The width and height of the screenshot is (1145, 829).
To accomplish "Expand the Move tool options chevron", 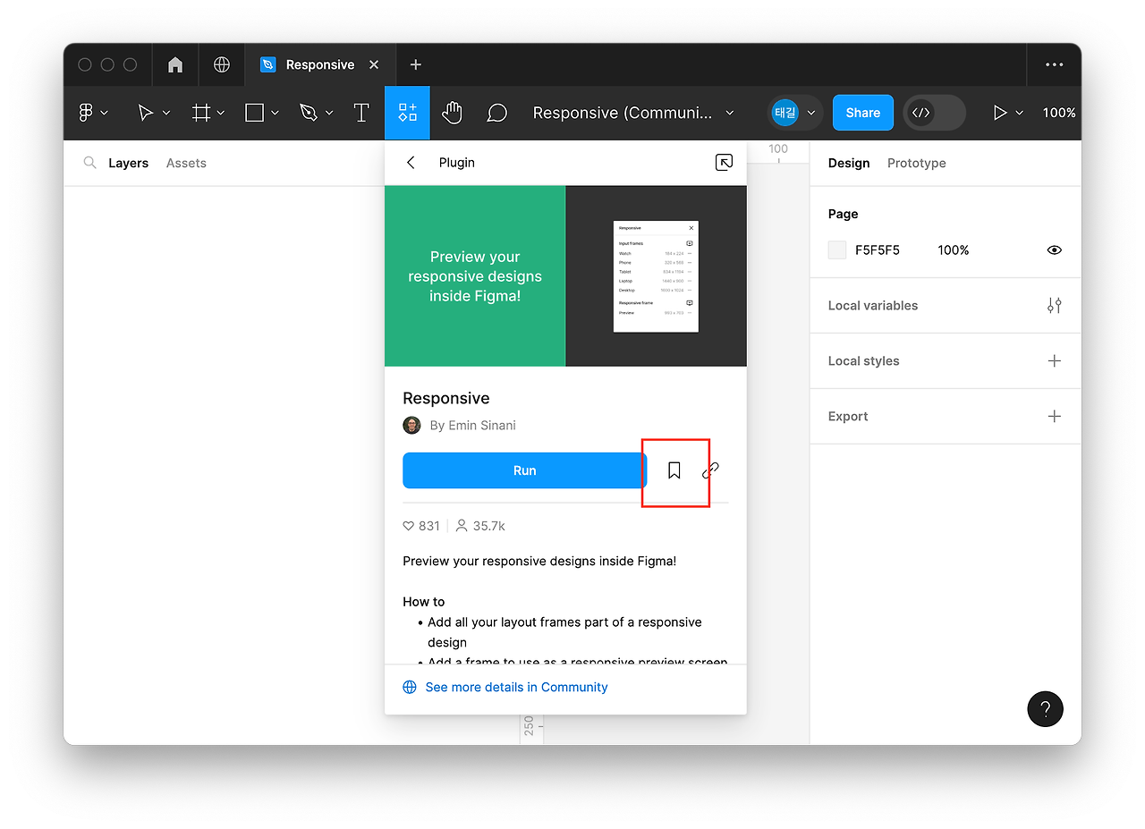I will click(x=166, y=113).
